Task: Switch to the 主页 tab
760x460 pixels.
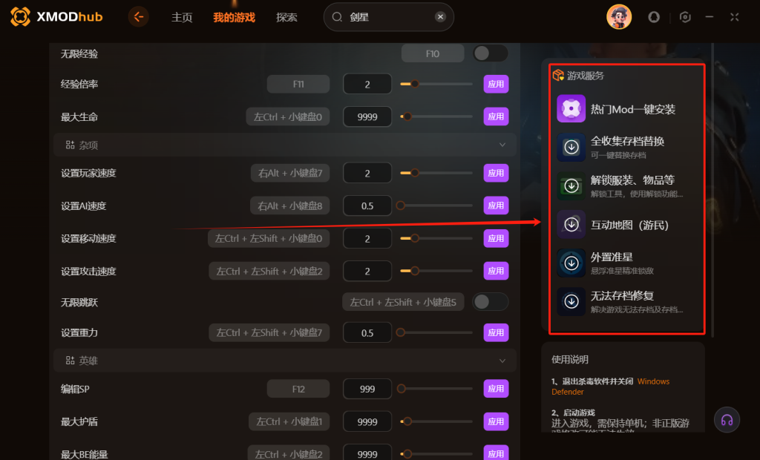Action: [x=182, y=18]
